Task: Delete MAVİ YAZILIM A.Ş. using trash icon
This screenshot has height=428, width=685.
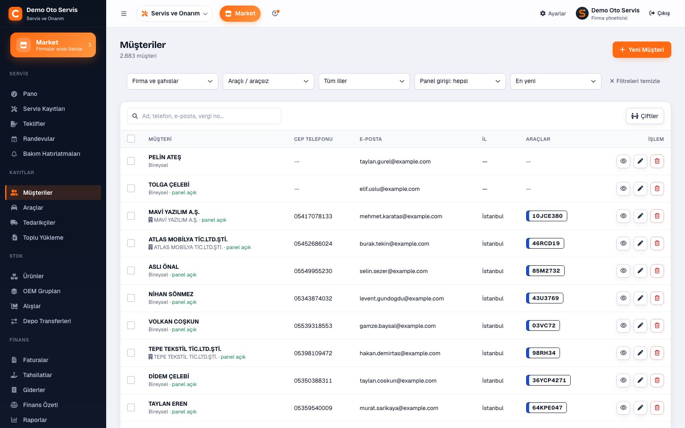Action: point(657,216)
